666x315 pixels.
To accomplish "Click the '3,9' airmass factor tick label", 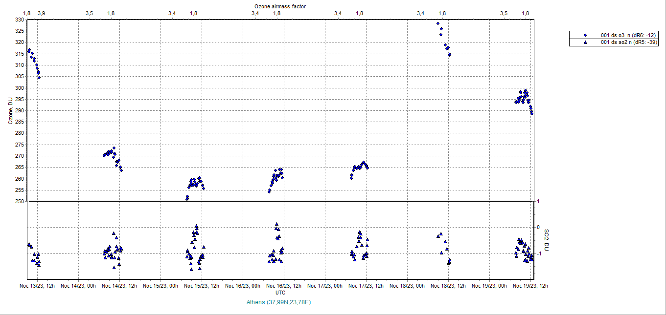I will point(42,13).
